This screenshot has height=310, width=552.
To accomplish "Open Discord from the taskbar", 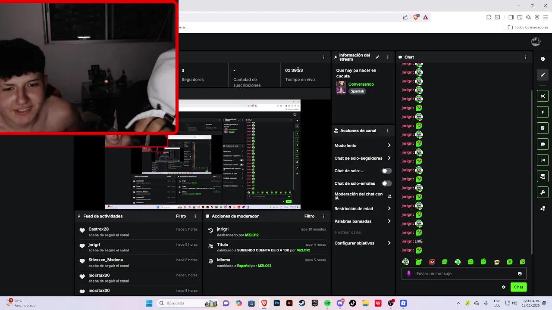I will click(x=340, y=303).
